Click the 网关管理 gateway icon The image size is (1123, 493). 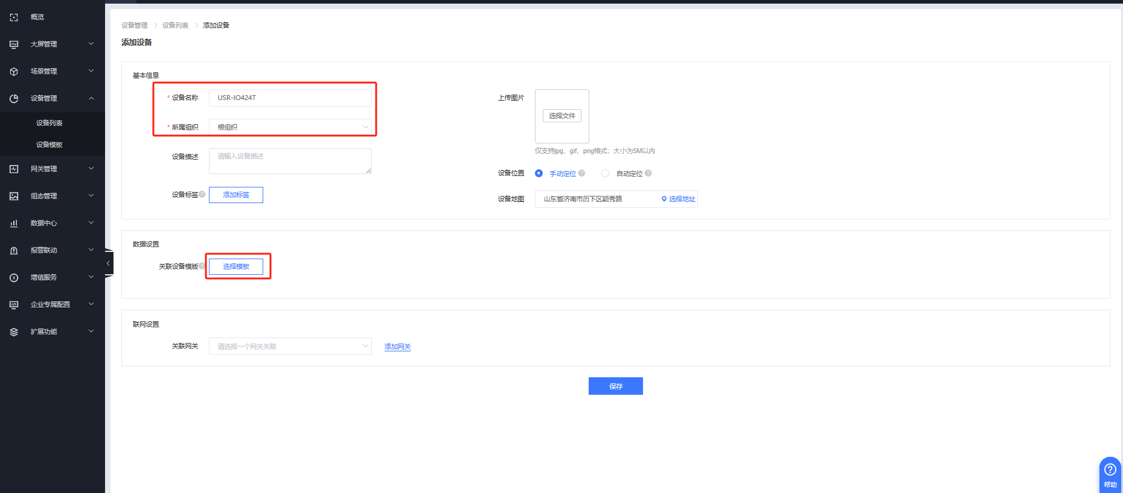(14, 169)
